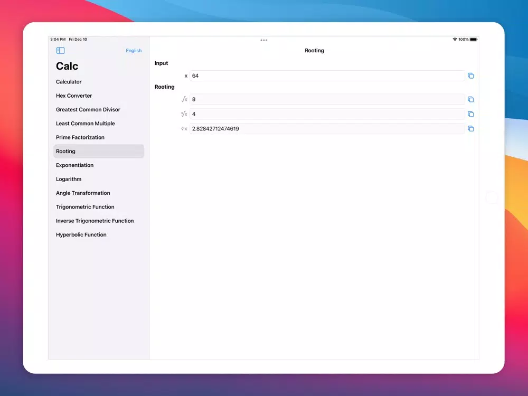Click the fourth root result field
This screenshot has width=528, height=396.
coord(327,129)
